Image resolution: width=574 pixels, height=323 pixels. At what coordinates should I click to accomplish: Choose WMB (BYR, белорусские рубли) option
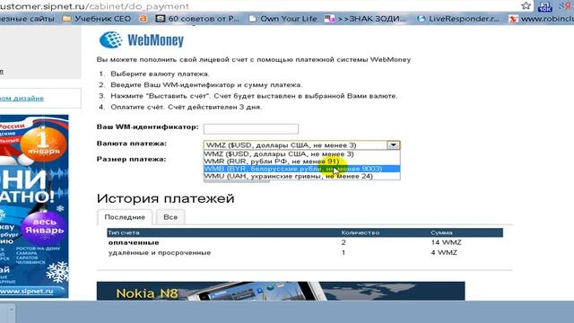301,169
